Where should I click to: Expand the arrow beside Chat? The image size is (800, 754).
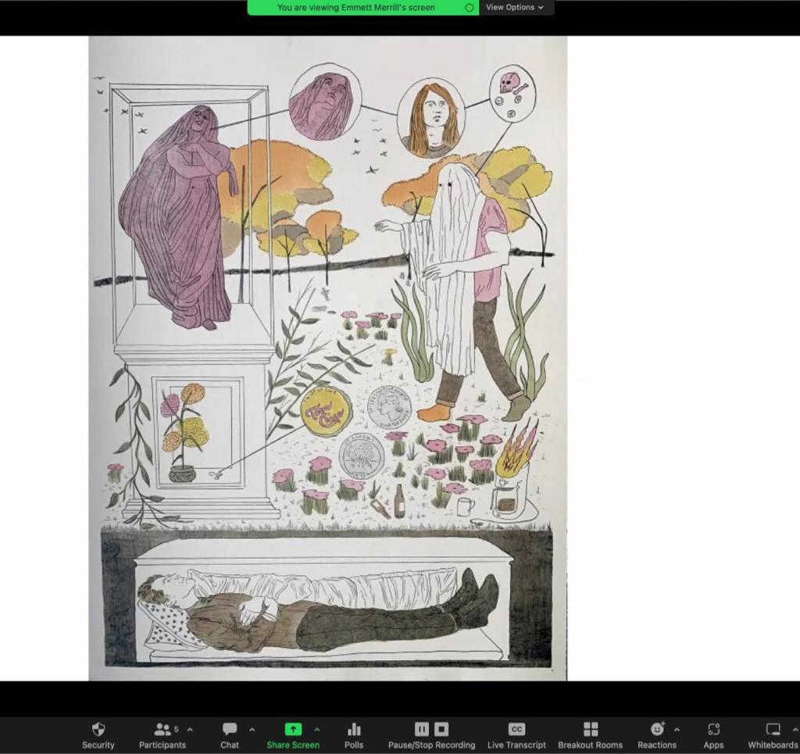[252, 729]
